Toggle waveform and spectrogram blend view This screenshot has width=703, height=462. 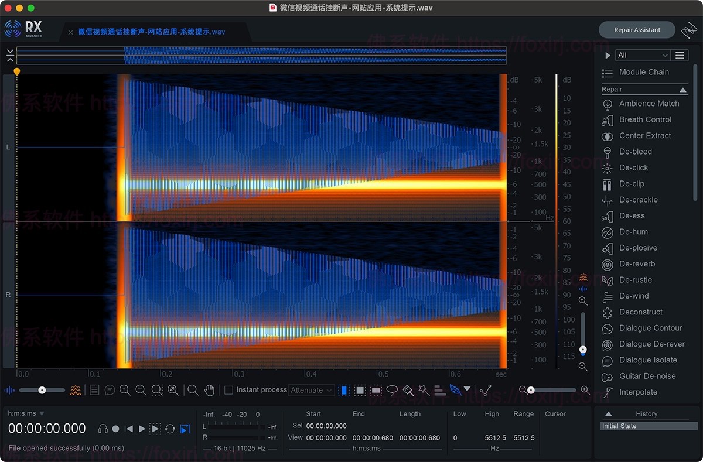[9, 389]
